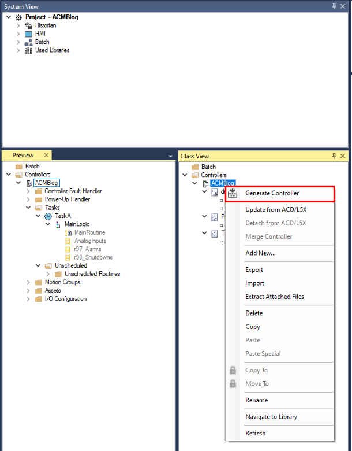Select Rename from the context menu
The image size is (352, 451).
[256, 400]
